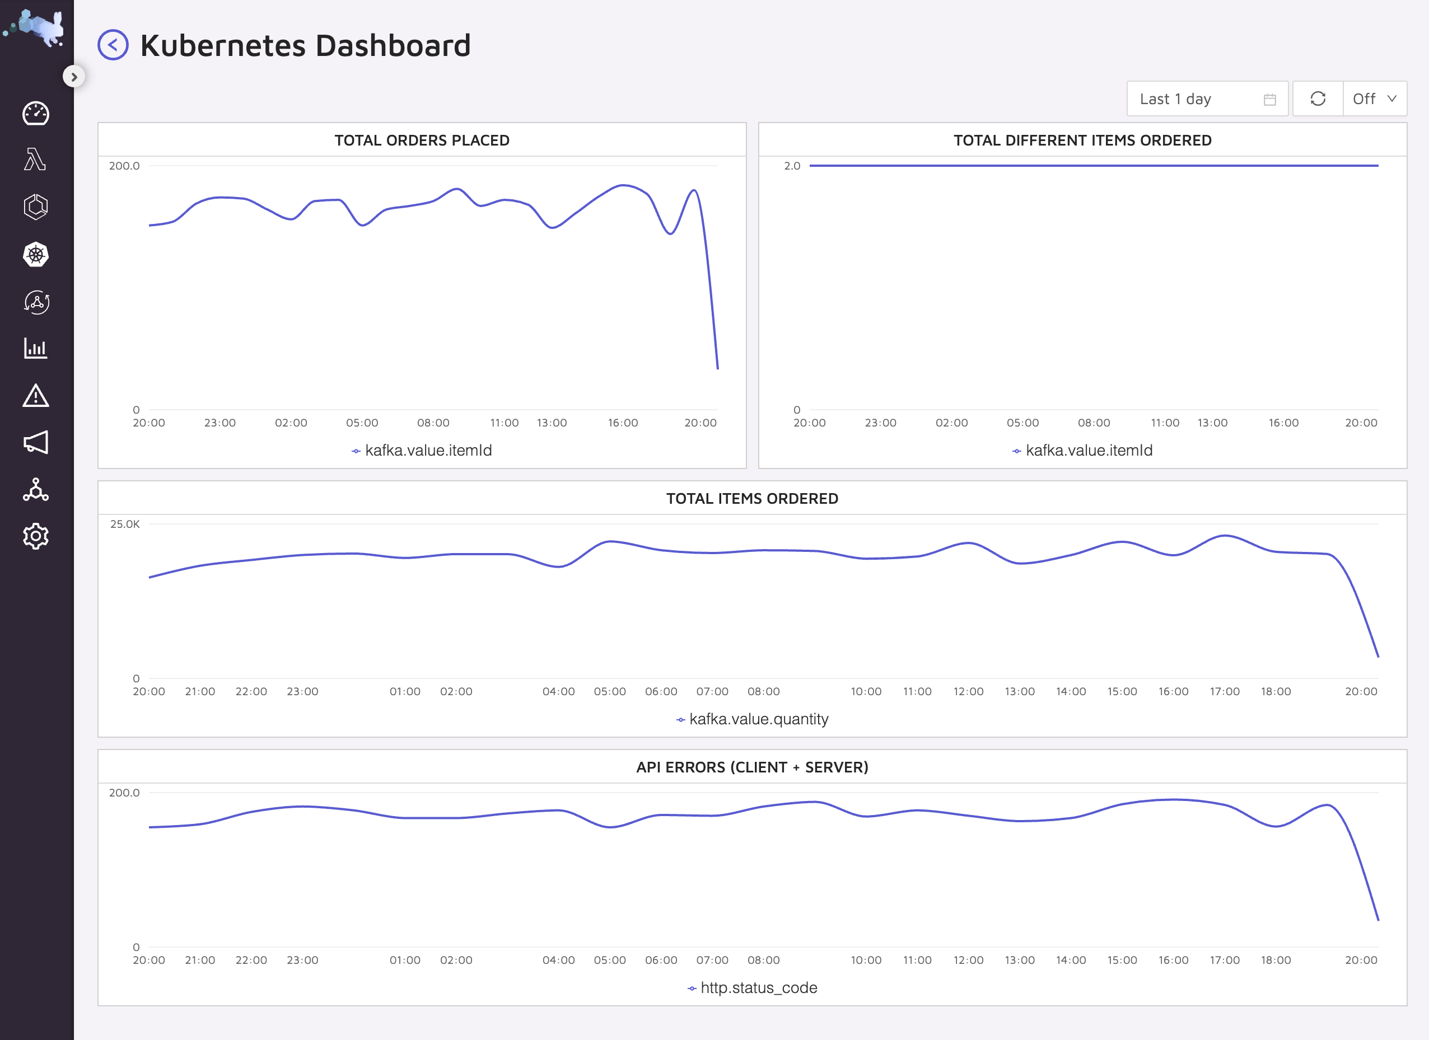Click the Total Items Ordered panel title
Screen dimensions: 1429x1040
click(753, 499)
